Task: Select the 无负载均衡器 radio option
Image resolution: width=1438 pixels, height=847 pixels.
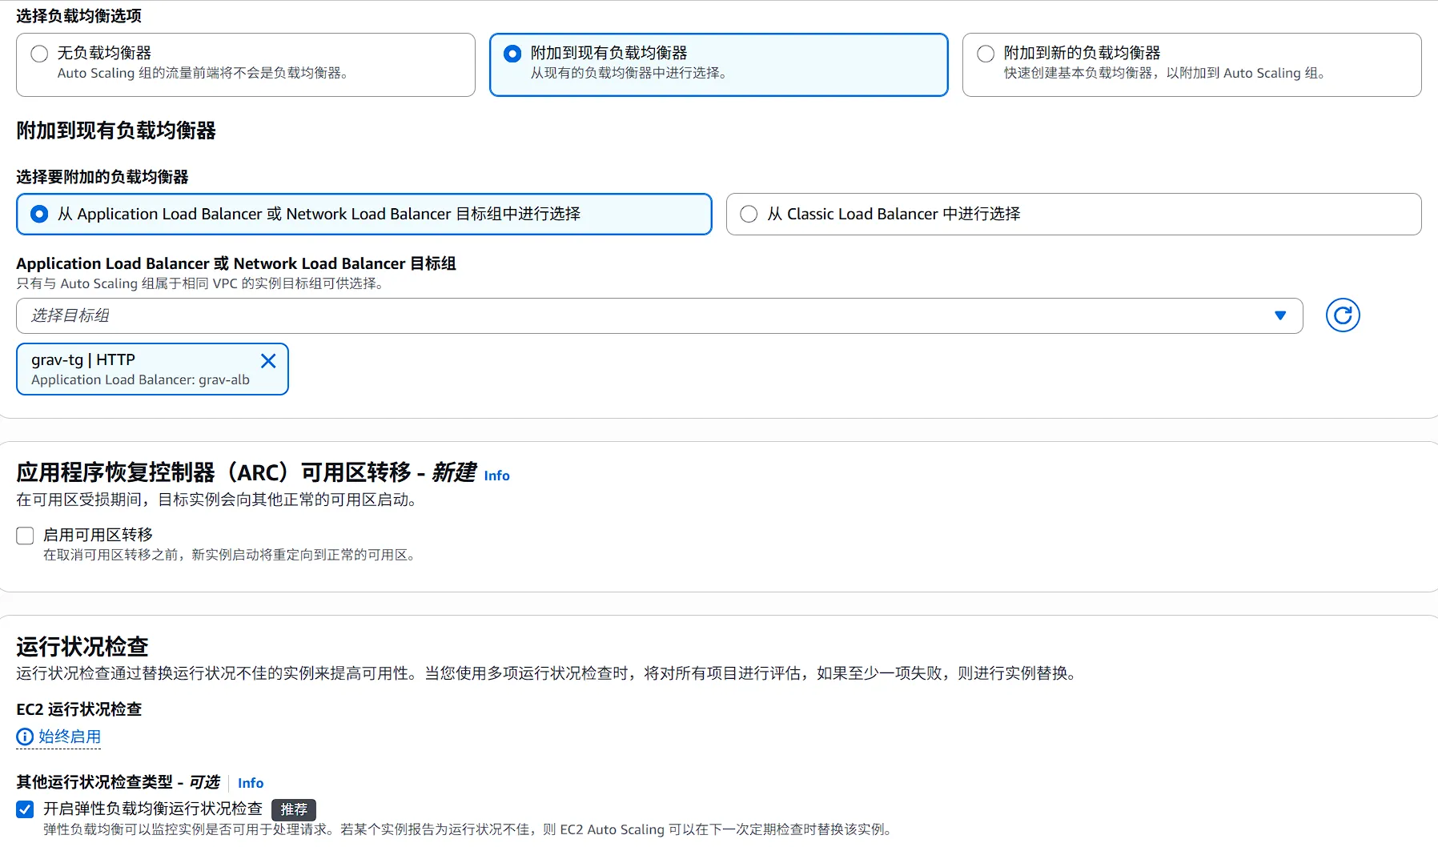Action: [x=39, y=54]
